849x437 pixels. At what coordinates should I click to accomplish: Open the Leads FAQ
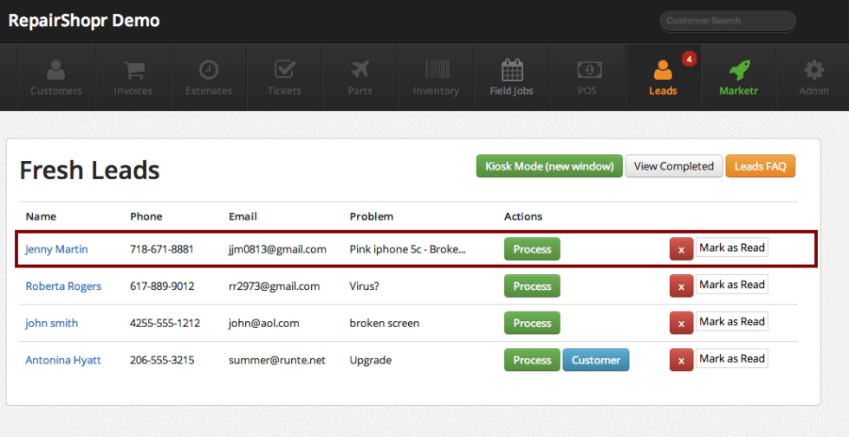point(760,166)
